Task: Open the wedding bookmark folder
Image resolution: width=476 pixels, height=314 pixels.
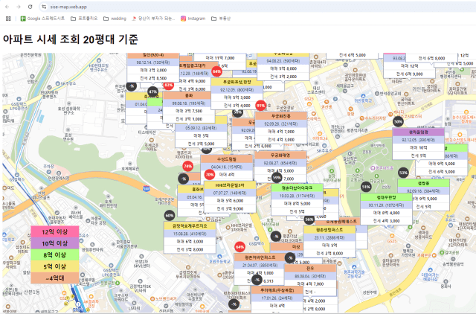Action: [115, 19]
